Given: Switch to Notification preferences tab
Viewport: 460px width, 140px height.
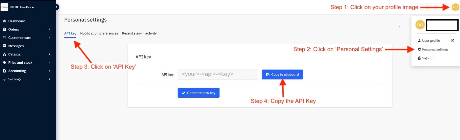Looking at the screenshot, I should tap(99, 33).
